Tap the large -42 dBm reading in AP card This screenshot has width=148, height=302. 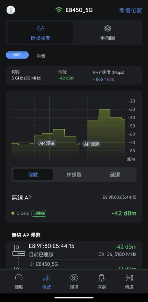pyautogui.click(x=124, y=213)
